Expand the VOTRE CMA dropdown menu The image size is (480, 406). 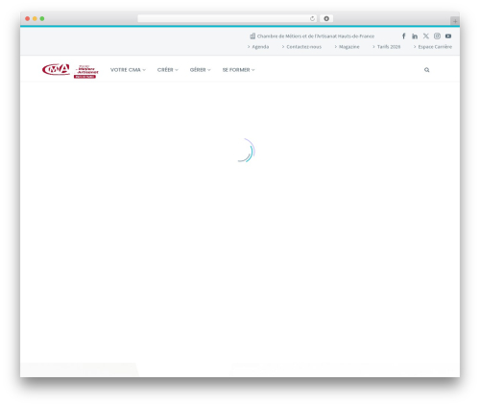128,70
